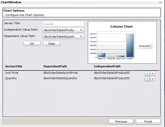The image size is (165, 127).
Task: Click the Column Chart title text
Action: pyautogui.click(x=122, y=27)
